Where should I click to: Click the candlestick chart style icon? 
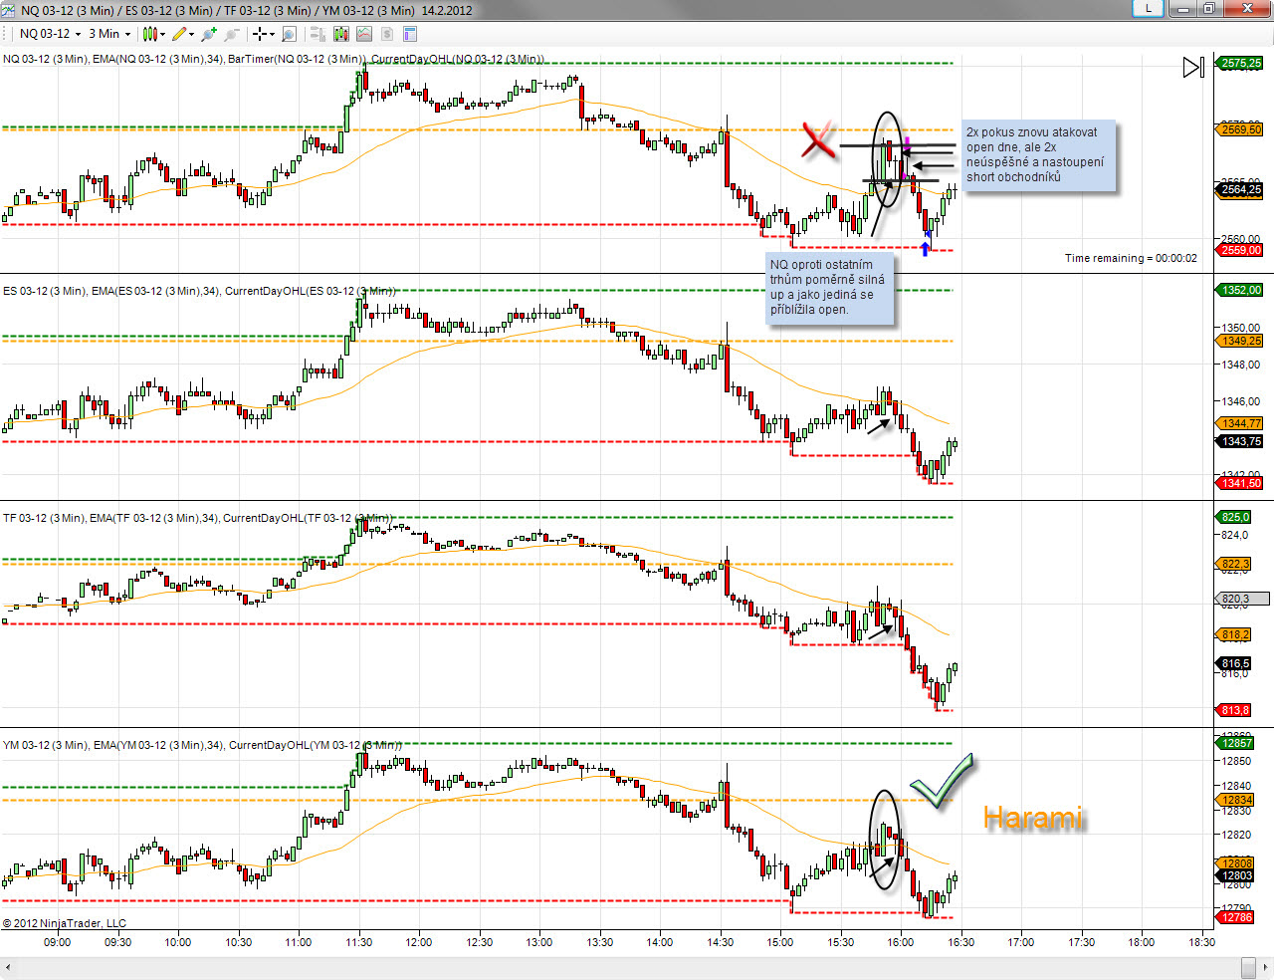pos(149,34)
